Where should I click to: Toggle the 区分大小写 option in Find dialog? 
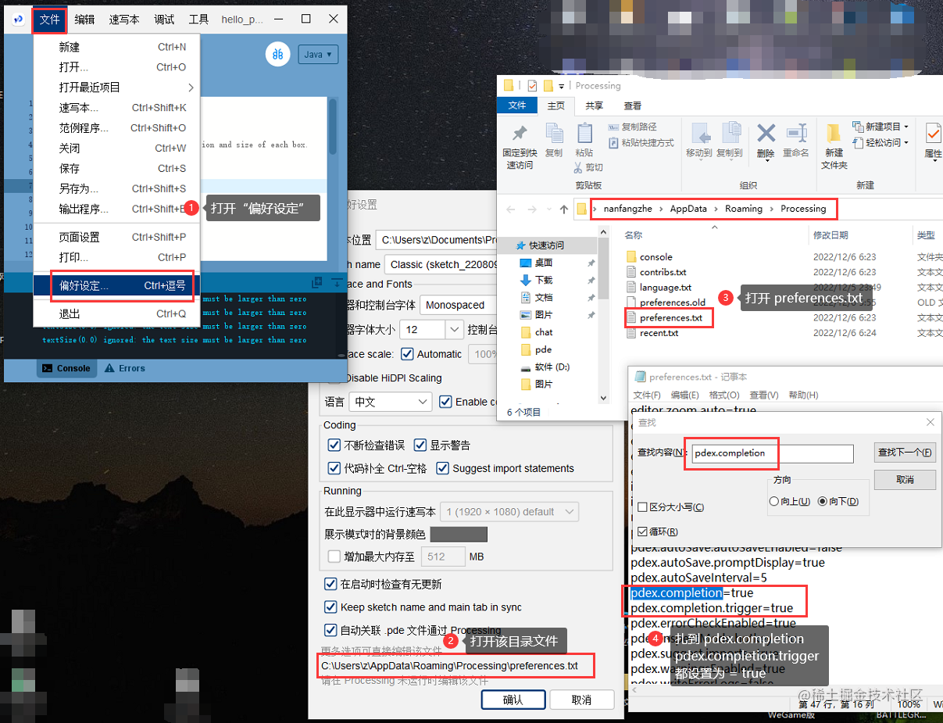coord(641,506)
